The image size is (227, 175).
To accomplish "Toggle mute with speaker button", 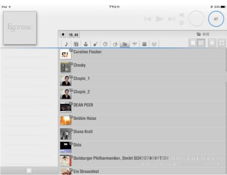I will (216, 19).
